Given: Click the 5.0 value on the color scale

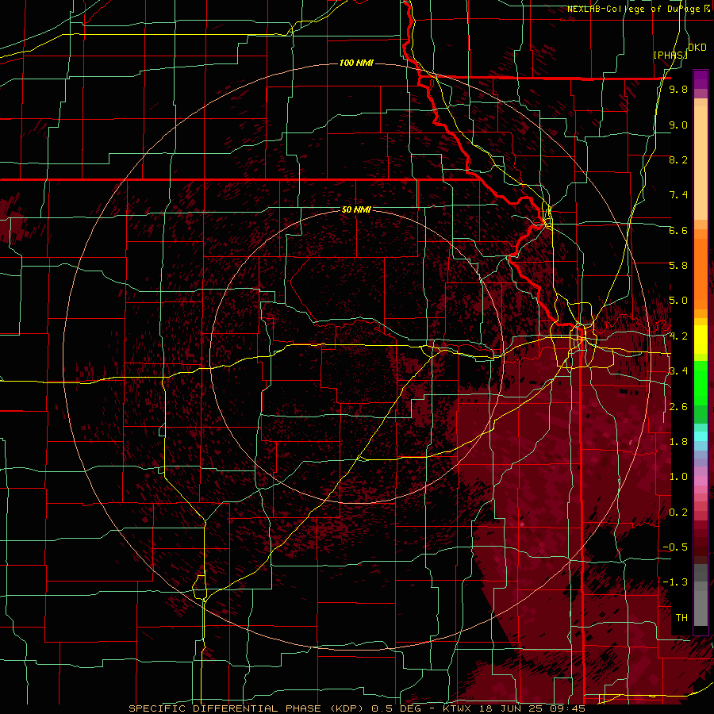Looking at the screenshot, I should 678,301.
